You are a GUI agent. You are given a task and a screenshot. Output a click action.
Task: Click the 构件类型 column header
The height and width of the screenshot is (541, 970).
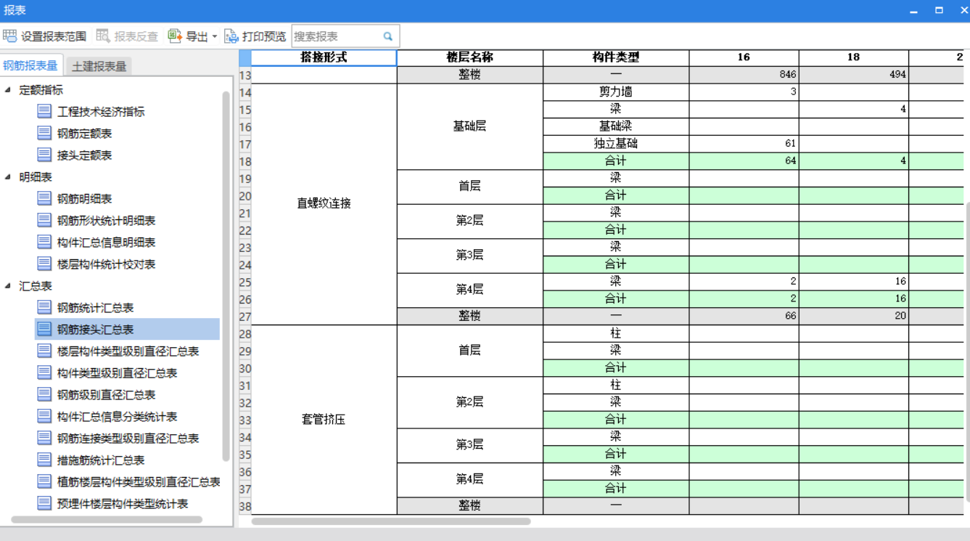(616, 57)
